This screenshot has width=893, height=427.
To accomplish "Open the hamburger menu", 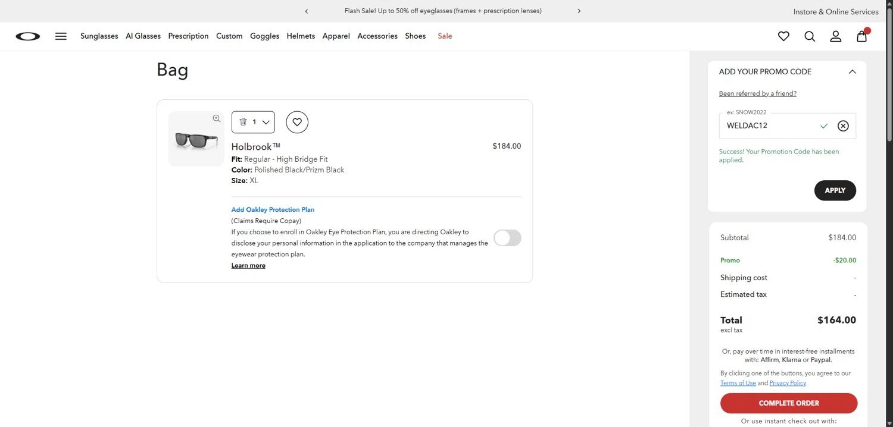I will pos(61,36).
